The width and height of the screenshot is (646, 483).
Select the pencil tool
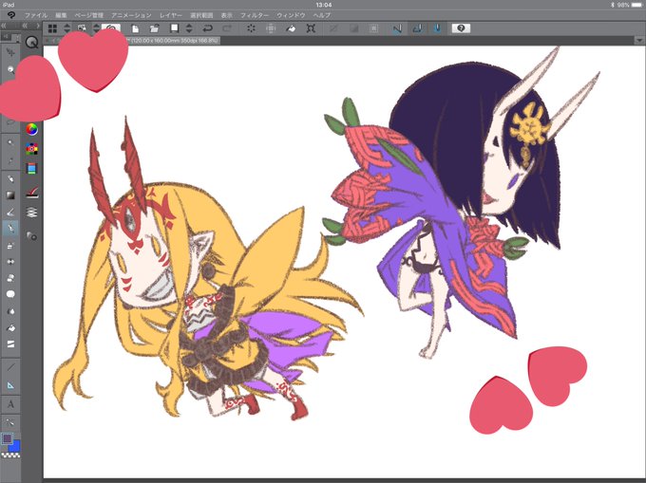pyautogui.click(x=10, y=212)
